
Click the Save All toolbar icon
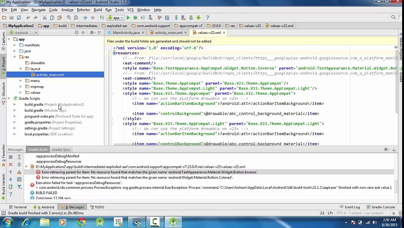(x=11, y=18)
